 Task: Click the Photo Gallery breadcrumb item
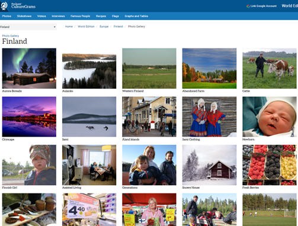(136, 27)
